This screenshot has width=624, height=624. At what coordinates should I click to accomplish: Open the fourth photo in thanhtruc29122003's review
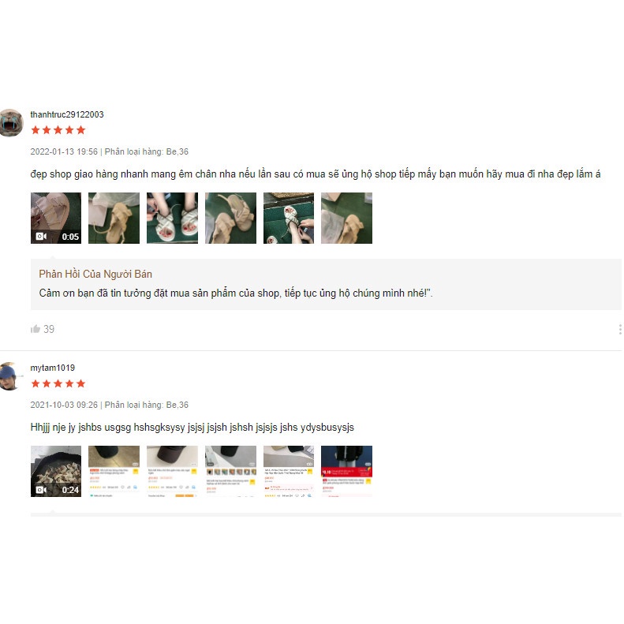click(231, 218)
